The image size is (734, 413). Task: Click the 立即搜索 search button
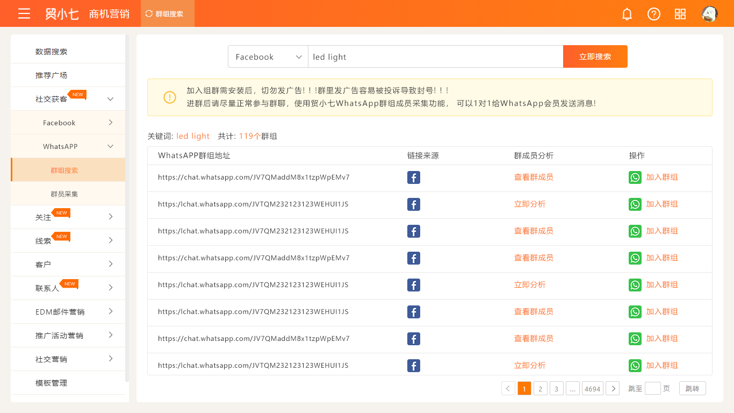tap(595, 56)
